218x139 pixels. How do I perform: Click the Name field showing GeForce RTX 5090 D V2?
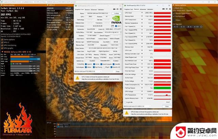click(x=98, y=13)
